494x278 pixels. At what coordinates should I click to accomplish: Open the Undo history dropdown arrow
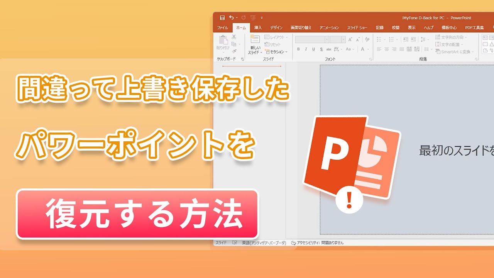click(237, 18)
